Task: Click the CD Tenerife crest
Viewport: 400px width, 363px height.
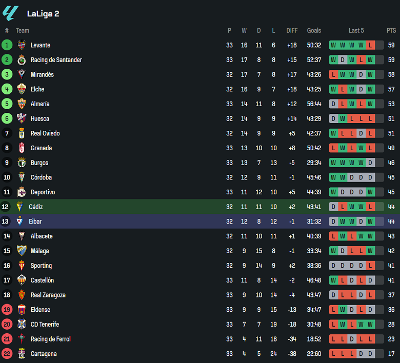Action: 22,325
